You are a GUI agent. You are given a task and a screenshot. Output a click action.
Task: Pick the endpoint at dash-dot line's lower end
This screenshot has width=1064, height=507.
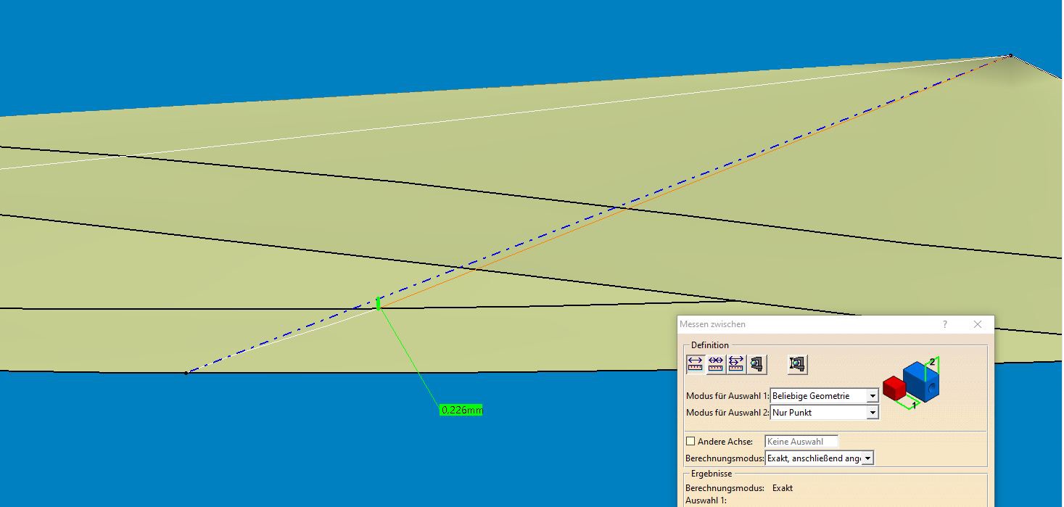point(186,373)
